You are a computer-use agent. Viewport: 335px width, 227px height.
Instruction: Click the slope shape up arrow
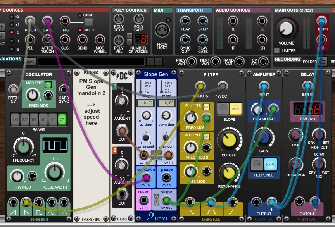tap(156, 198)
